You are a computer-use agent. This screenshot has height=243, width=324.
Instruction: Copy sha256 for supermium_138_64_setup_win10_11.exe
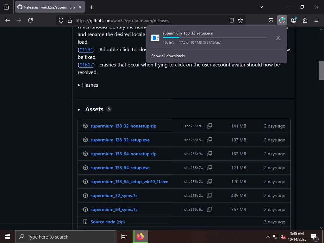point(209,182)
